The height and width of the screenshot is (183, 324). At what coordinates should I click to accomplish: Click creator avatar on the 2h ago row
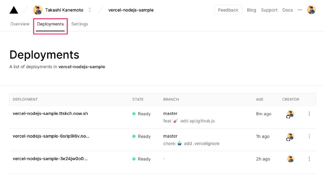pyautogui.click(x=291, y=159)
